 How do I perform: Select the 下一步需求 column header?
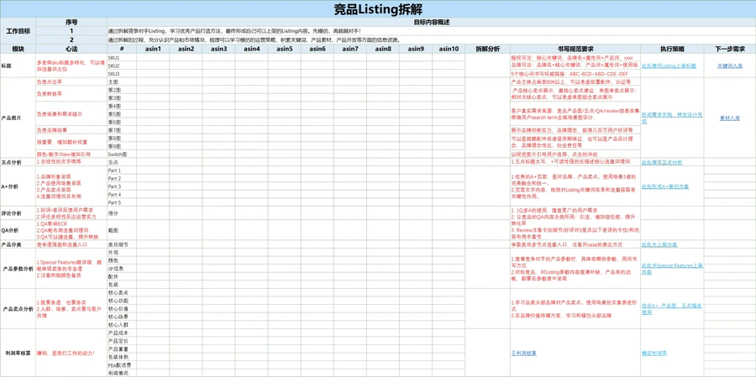730,49
